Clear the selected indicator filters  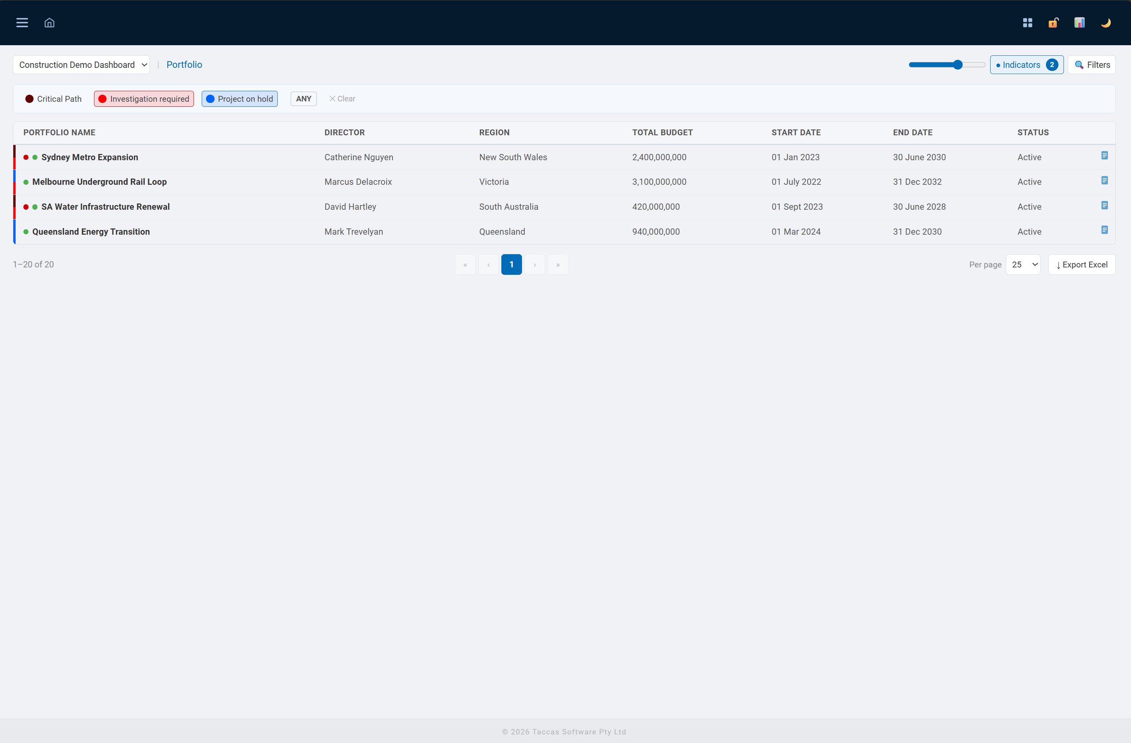click(342, 99)
